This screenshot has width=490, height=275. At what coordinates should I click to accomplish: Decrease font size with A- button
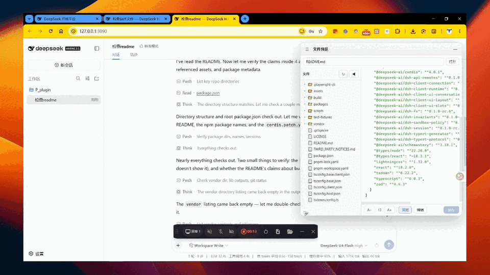[x=369, y=210]
